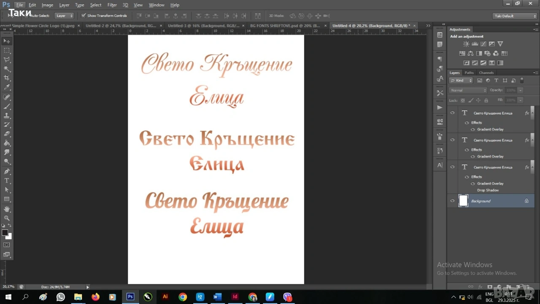Select the Background layer thumbnail
The height and width of the screenshot is (304, 540).
(463, 201)
